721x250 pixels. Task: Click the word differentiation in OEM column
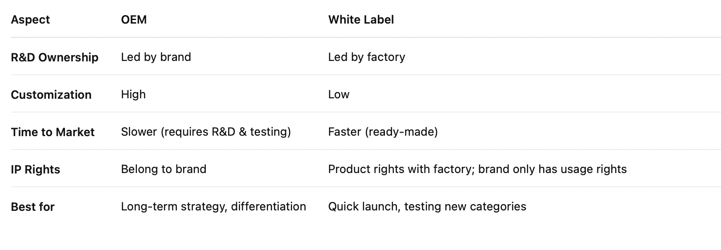268,206
